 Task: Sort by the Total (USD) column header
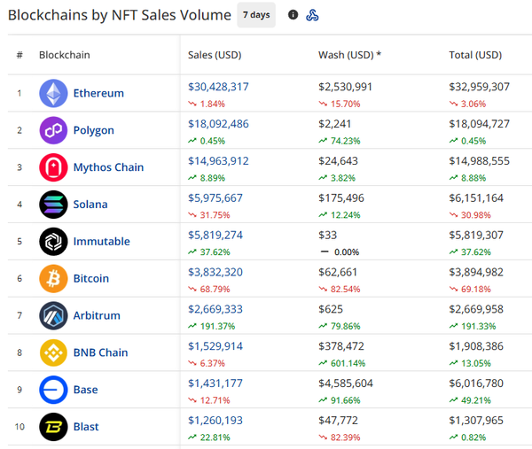(x=475, y=55)
